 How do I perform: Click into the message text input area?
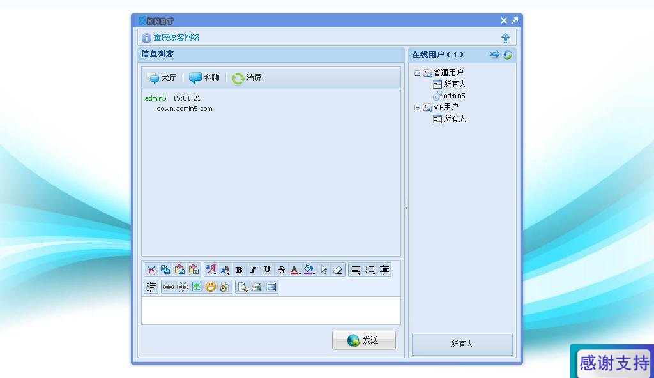click(x=271, y=310)
